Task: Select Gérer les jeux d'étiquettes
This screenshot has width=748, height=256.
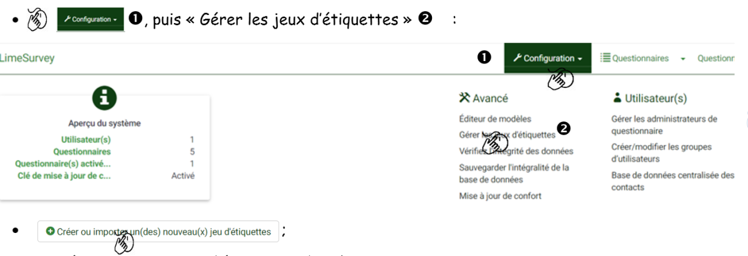Action: coord(507,135)
